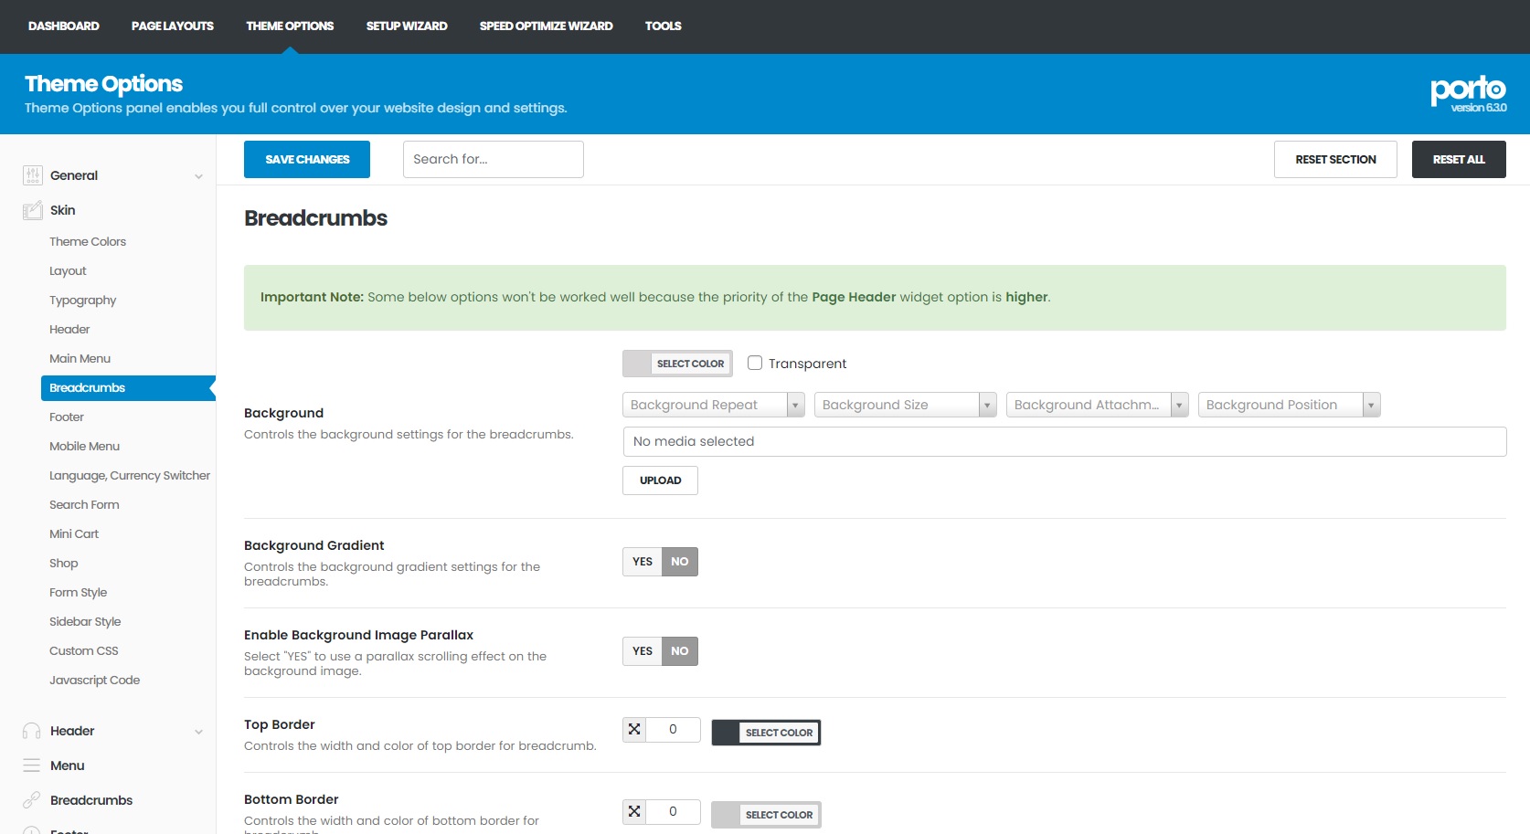Focus the Search for... input field
Screen dimensions: 1530x834
[x=493, y=160]
